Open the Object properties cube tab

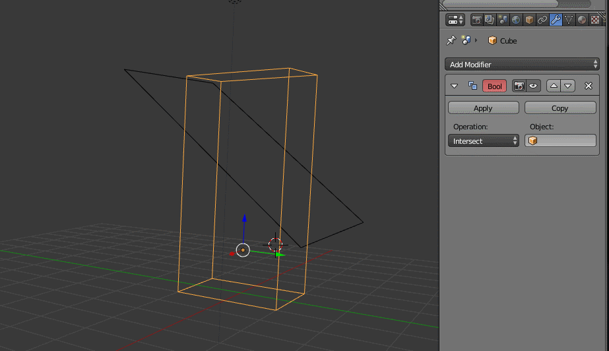[x=529, y=20]
